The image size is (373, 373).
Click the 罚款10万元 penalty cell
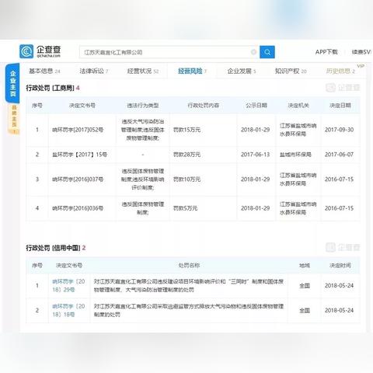(186, 180)
